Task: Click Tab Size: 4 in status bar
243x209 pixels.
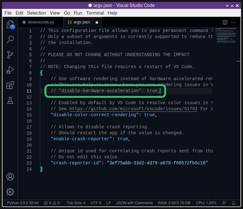Action: tap(76, 203)
